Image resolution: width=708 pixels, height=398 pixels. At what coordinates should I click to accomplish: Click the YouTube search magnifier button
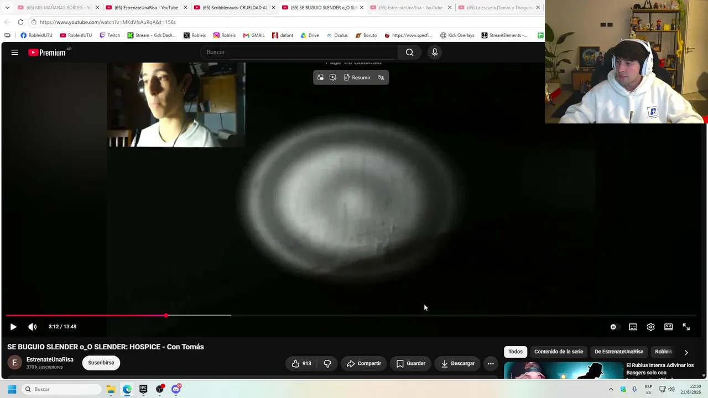(409, 52)
